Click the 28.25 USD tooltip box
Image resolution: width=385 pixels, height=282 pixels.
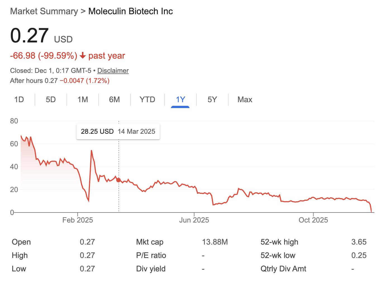(118, 131)
